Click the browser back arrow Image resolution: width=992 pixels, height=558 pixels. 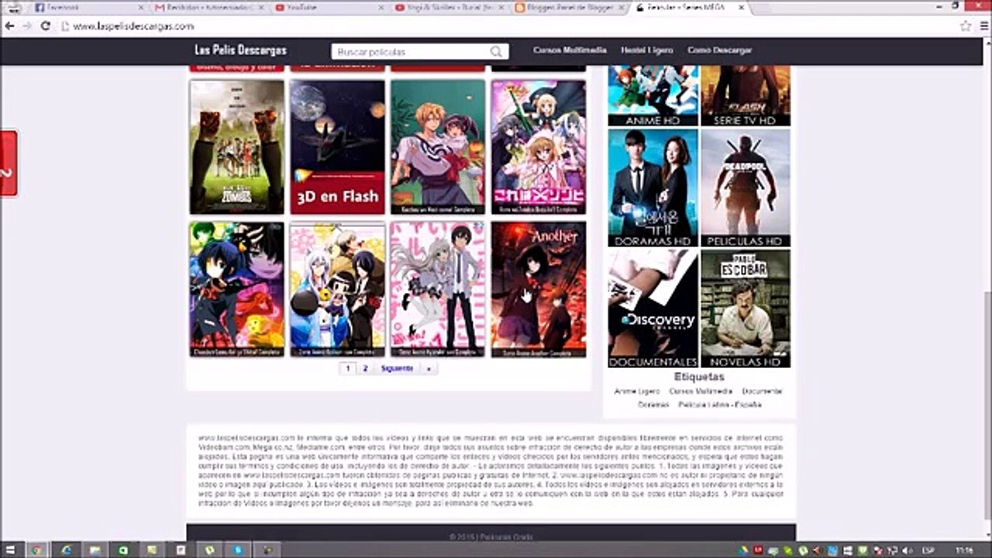pos(10,26)
